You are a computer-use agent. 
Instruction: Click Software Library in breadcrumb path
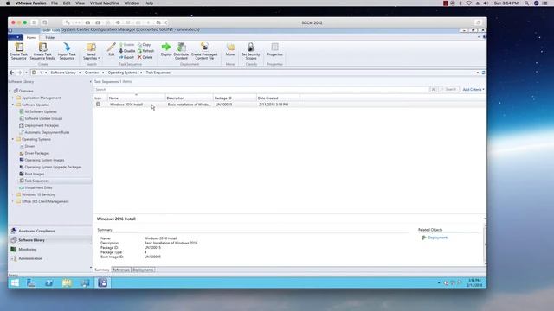(63, 73)
